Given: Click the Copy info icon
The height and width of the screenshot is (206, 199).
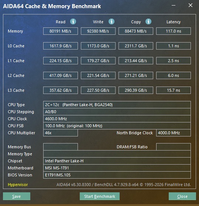Looking at the screenshot, I should tap(148, 21).
